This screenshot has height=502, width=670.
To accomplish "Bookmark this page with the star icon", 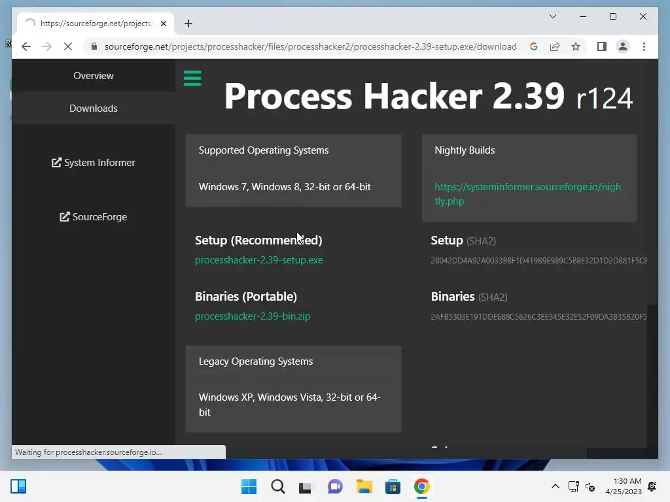I will (576, 46).
